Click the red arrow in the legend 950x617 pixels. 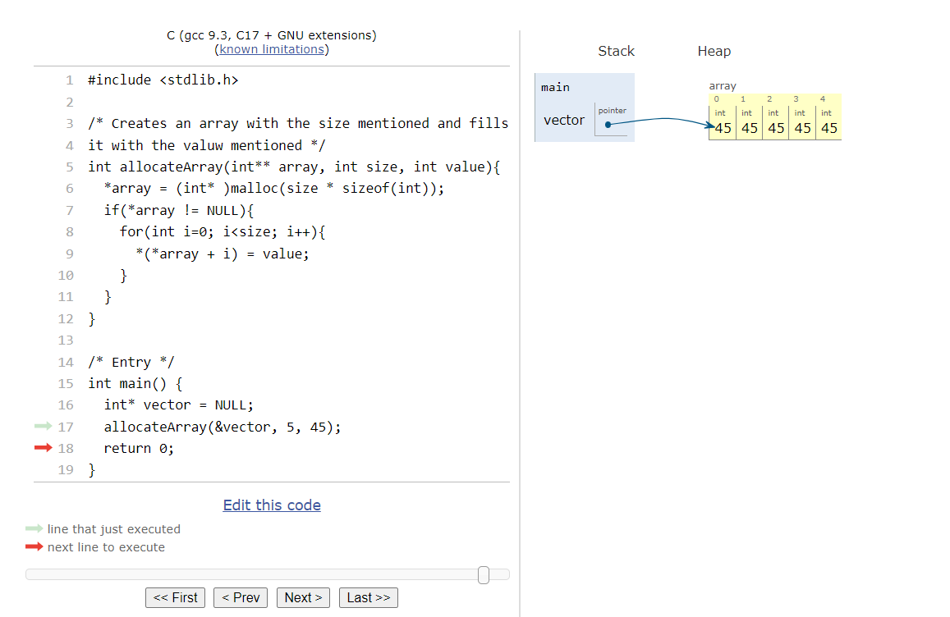(x=34, y=547)
